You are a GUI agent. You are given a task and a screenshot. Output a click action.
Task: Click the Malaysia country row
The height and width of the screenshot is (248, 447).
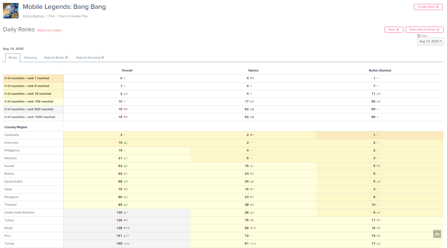click(x=223, y=158)
